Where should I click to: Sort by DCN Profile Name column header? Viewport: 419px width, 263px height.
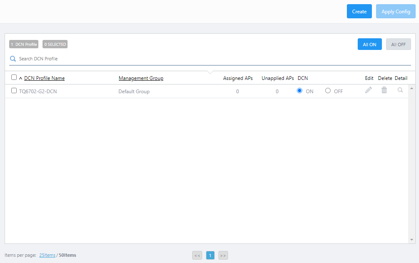[x=44, y=78]
